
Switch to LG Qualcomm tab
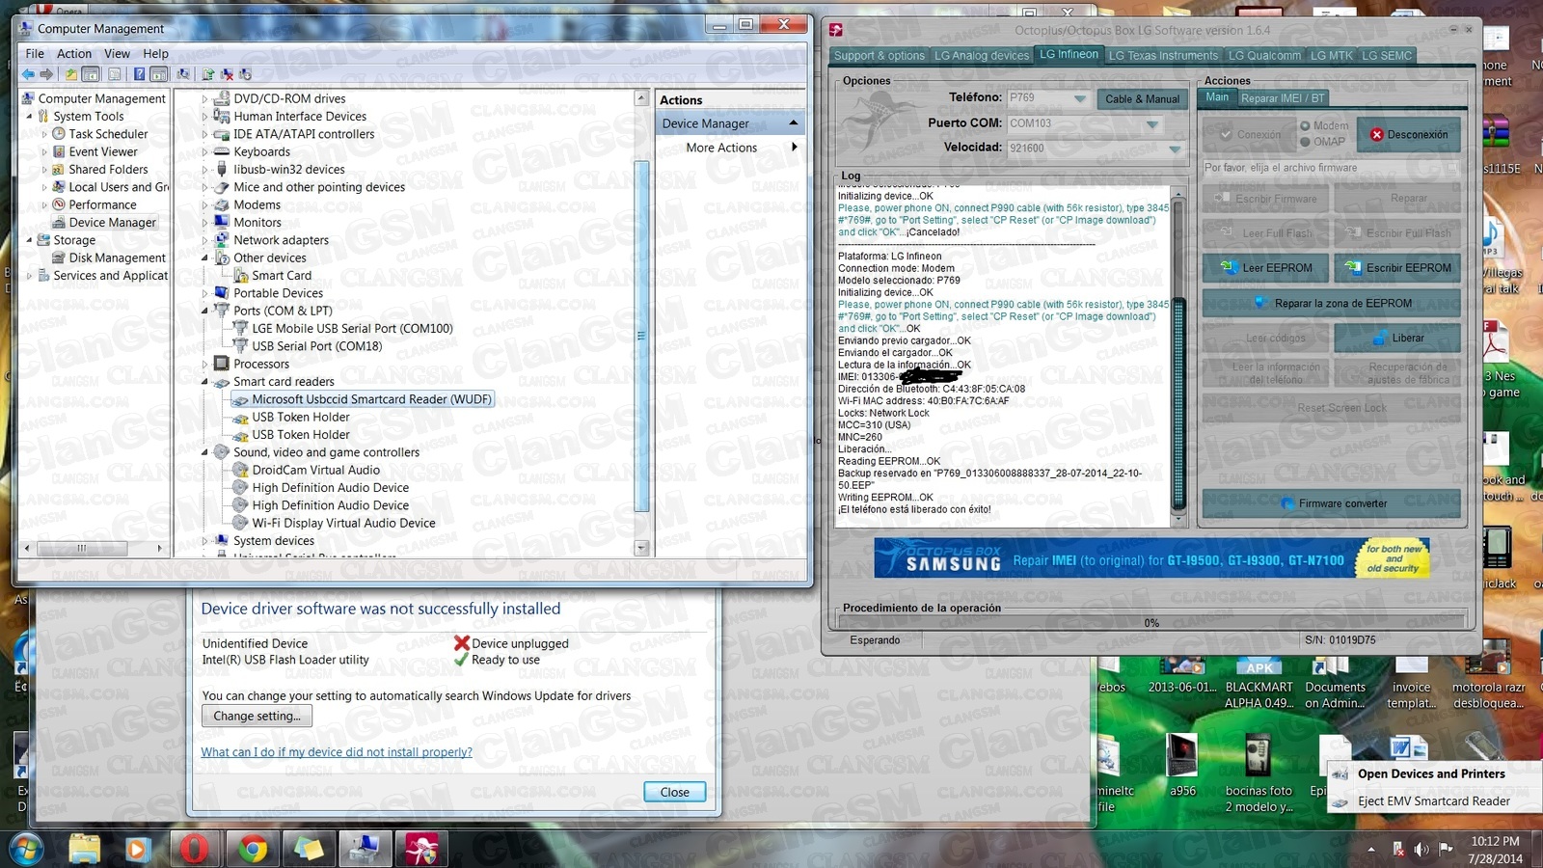pyautogui.click(x=1264, y=55)
